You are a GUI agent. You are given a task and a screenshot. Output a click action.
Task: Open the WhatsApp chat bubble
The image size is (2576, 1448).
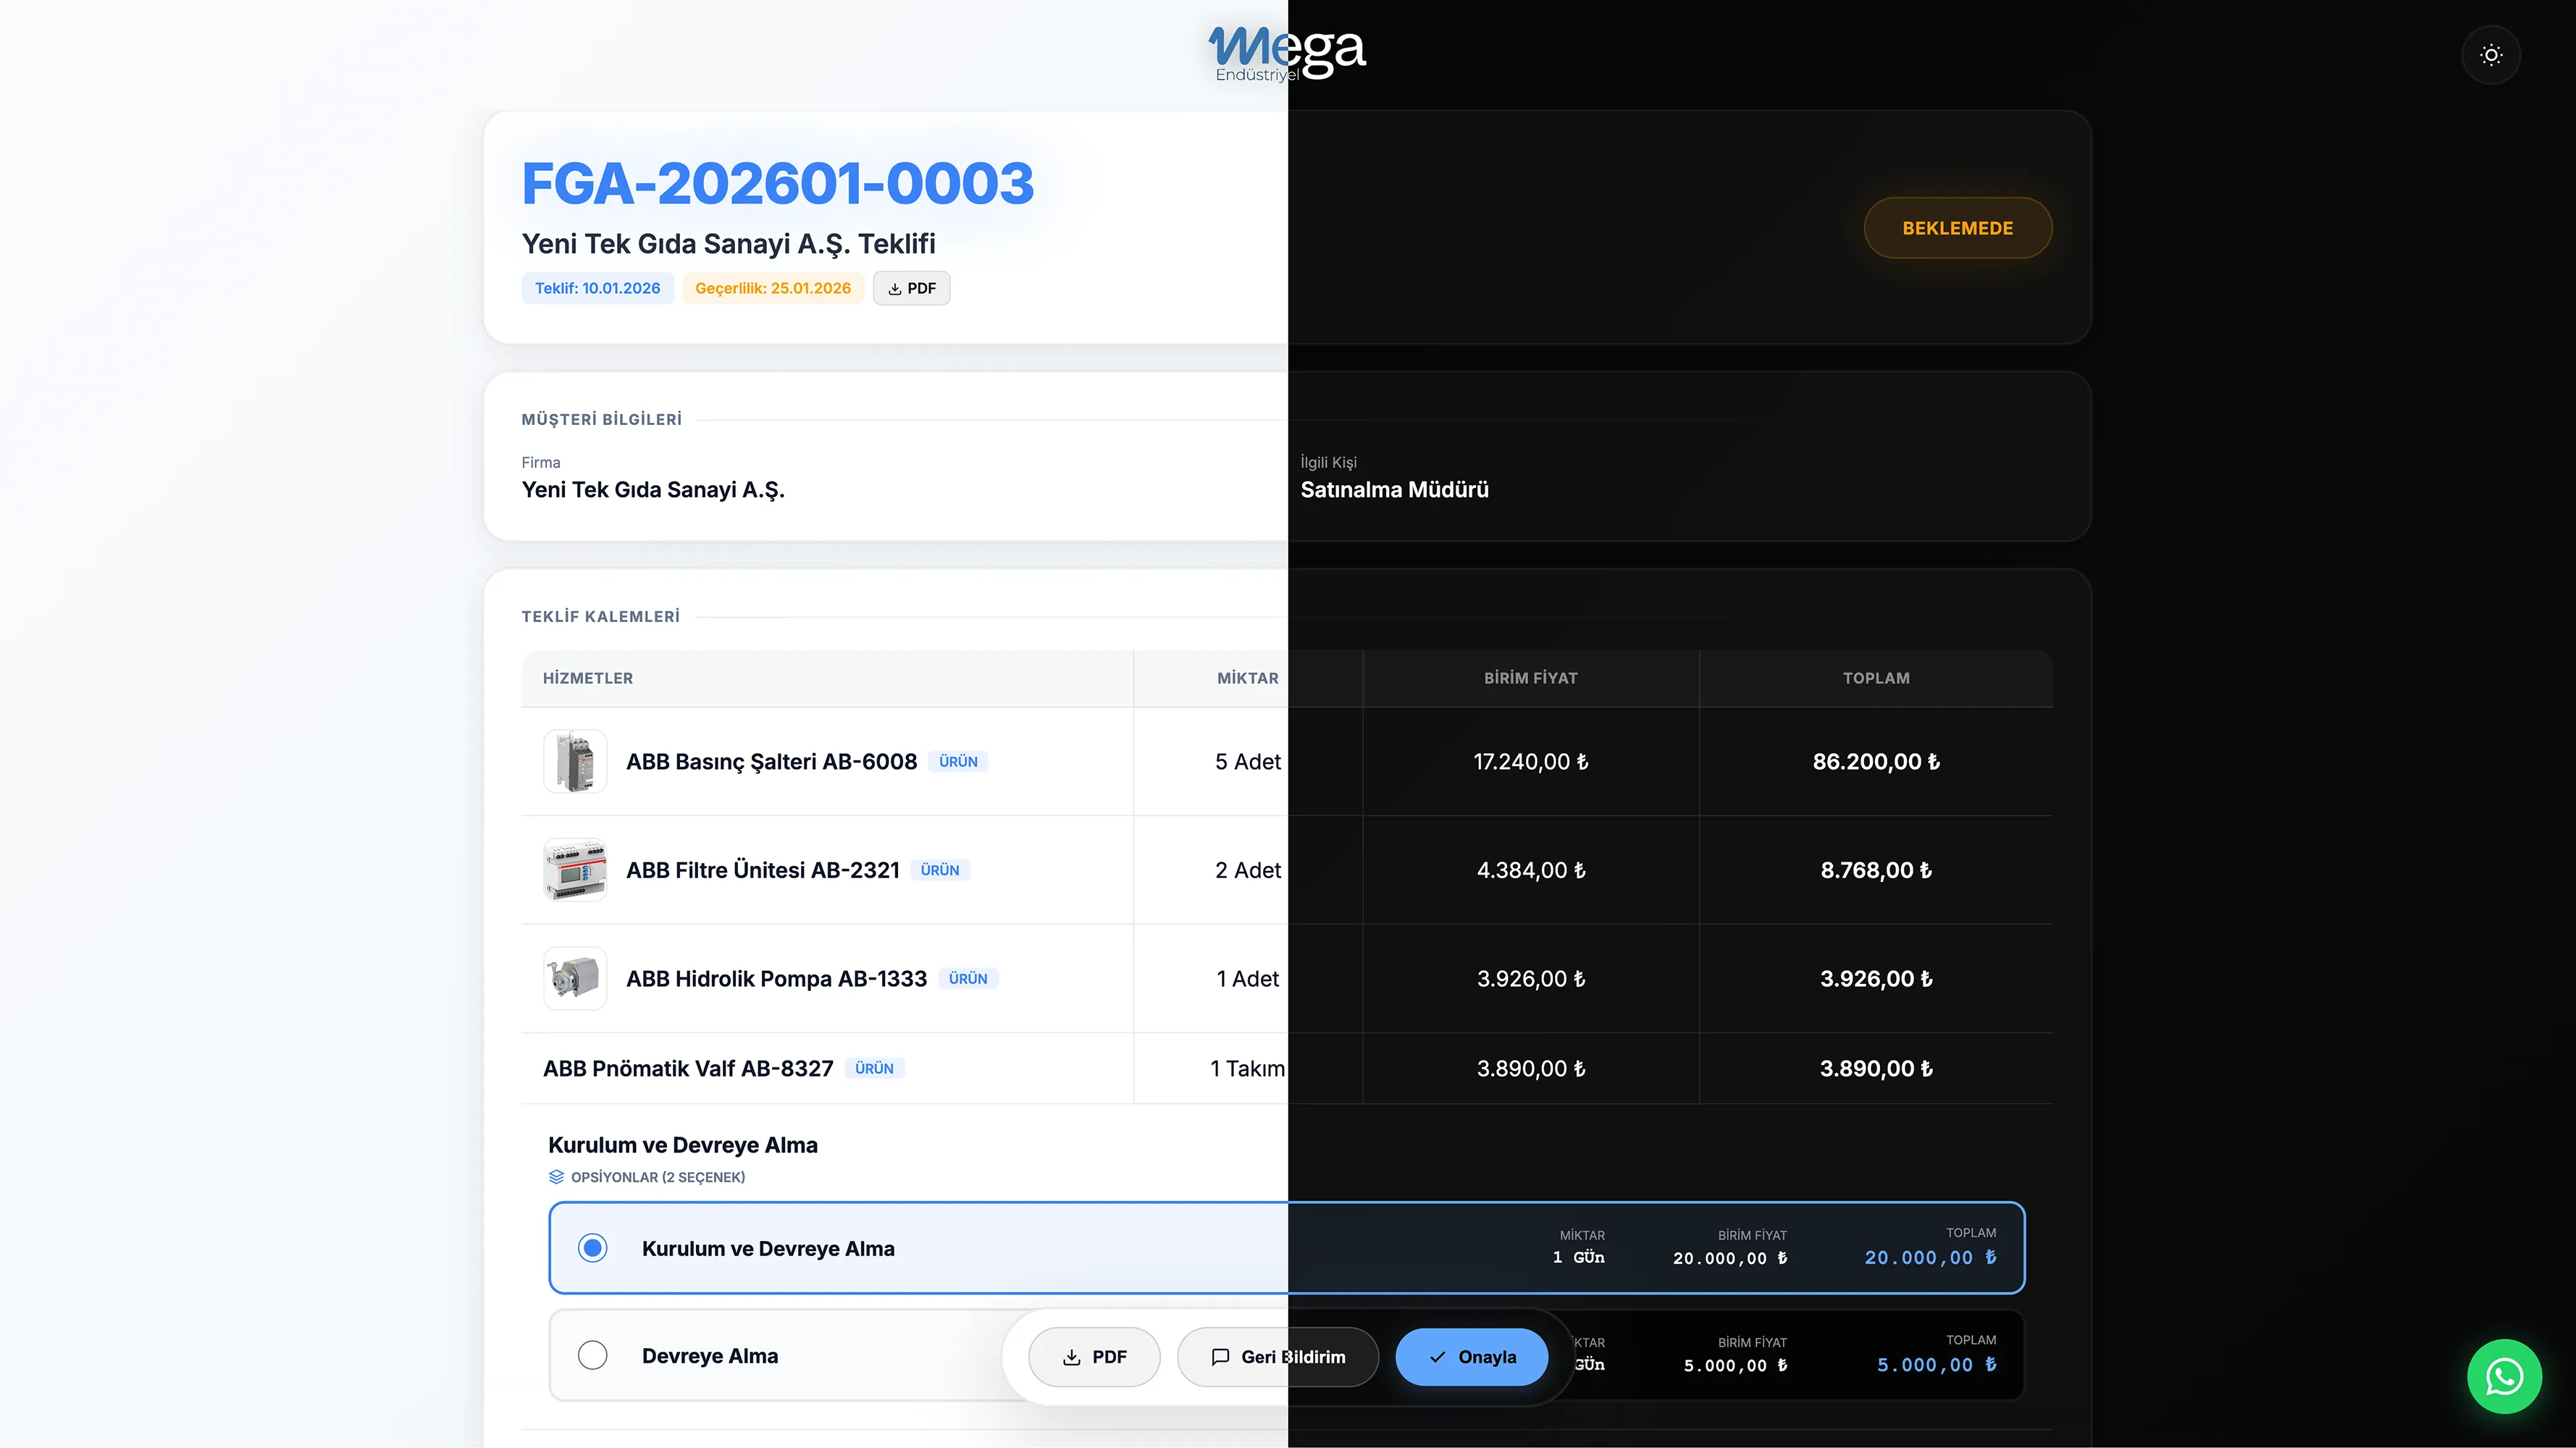(x=2504, y=1376)
